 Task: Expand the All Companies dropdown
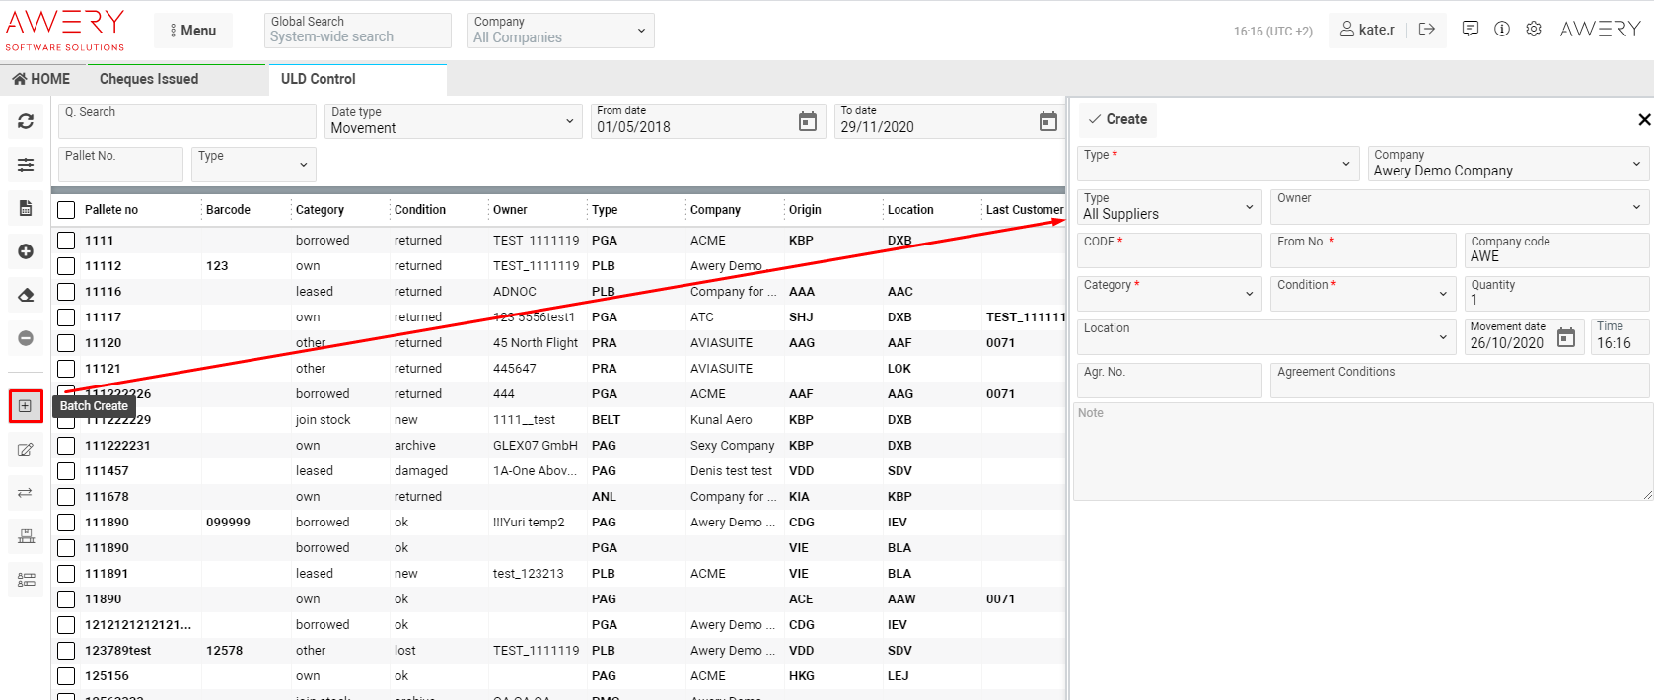[559, 31]
